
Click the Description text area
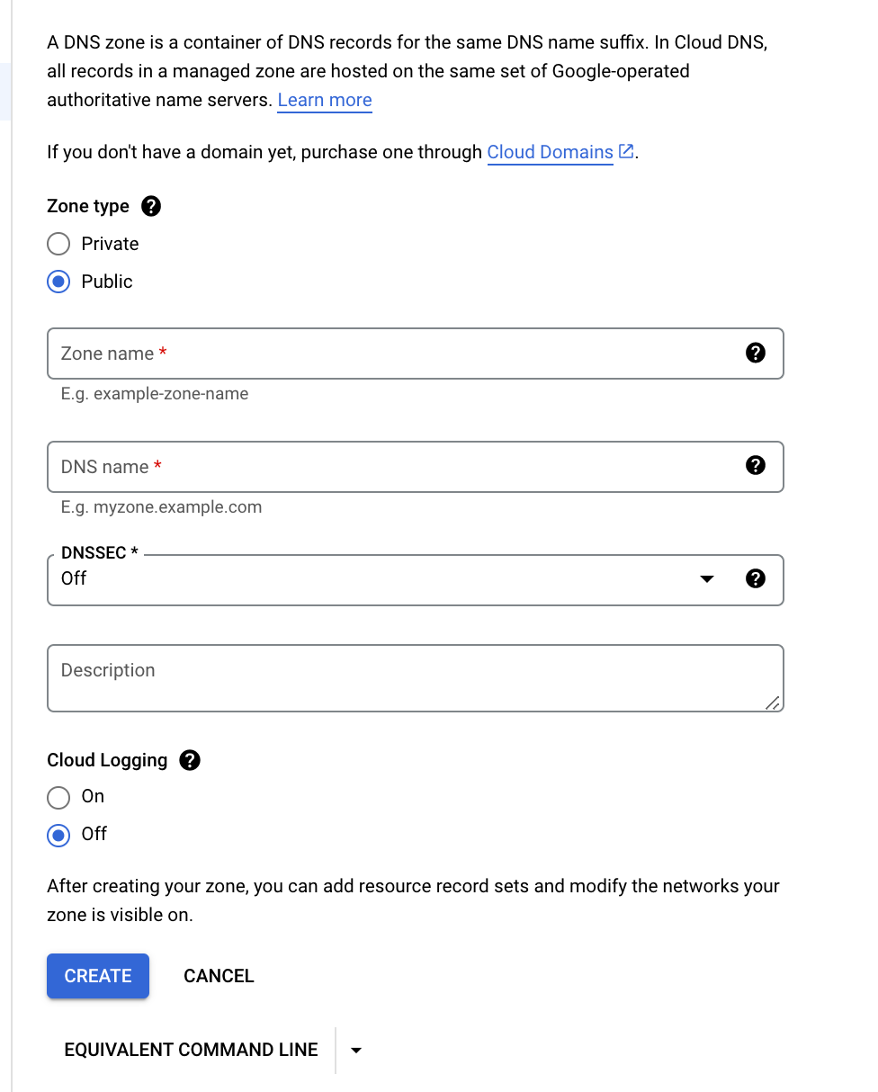[x=360, y=677]
